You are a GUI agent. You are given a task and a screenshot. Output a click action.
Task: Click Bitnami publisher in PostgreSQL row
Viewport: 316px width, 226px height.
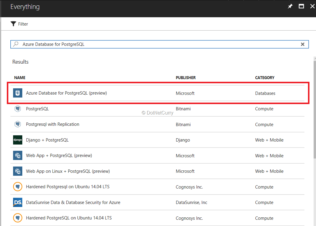pos(183,109)
